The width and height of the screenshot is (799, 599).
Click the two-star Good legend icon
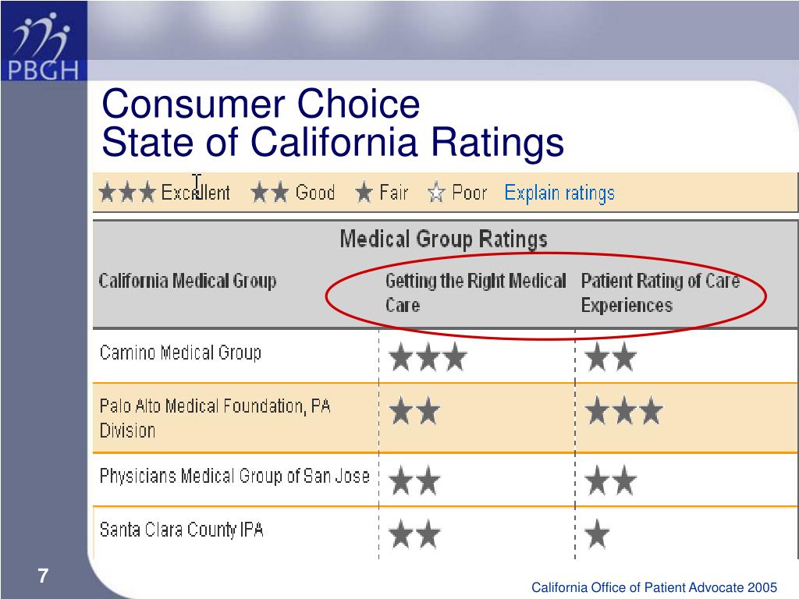pos(270,193)
